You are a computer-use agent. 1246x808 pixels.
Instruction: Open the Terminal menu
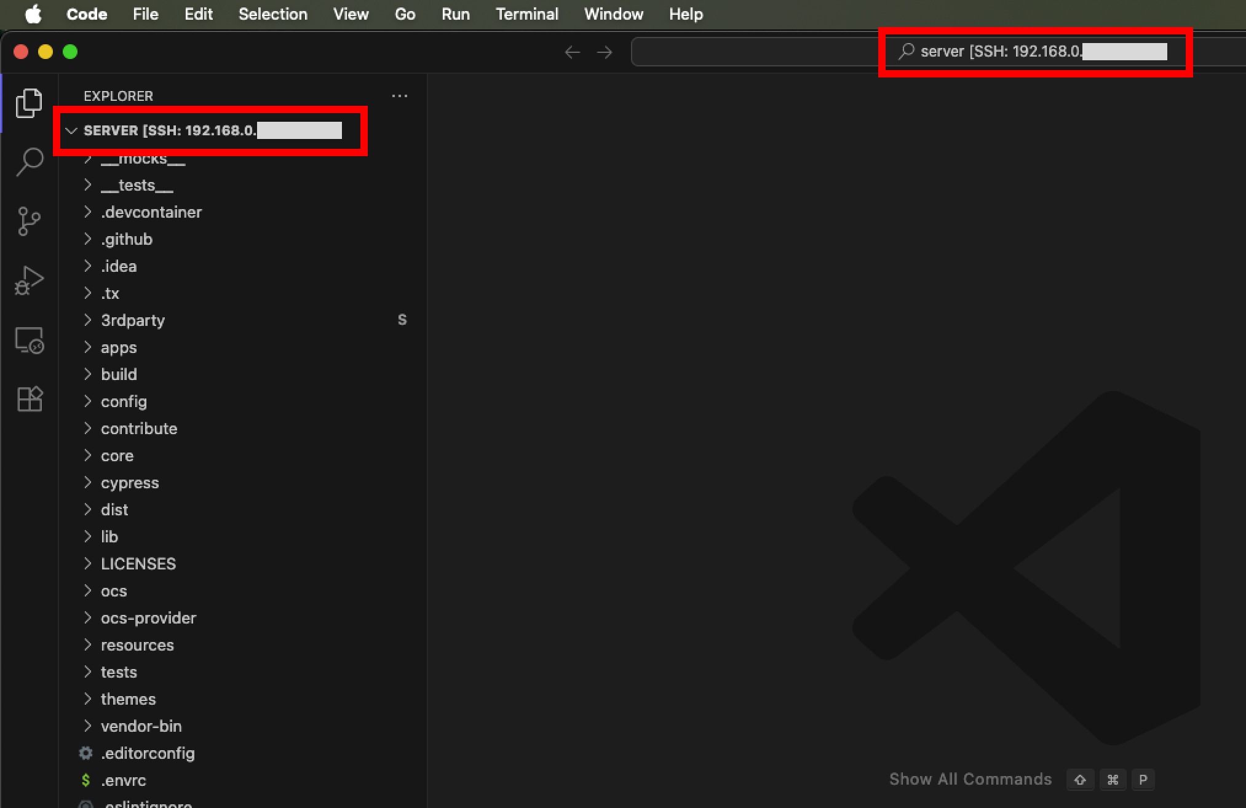click(x=526, y=14)
